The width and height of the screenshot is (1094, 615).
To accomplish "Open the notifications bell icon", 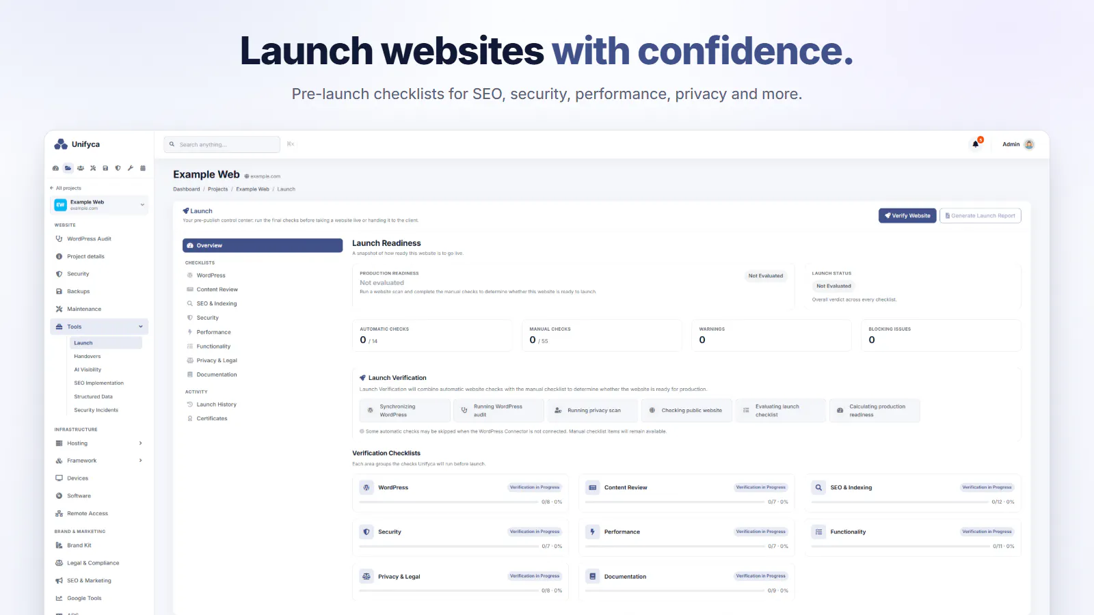I will 976,144.
